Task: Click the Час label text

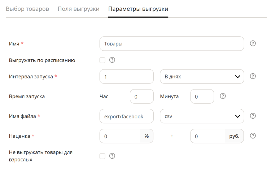Action: pos(104,96)
